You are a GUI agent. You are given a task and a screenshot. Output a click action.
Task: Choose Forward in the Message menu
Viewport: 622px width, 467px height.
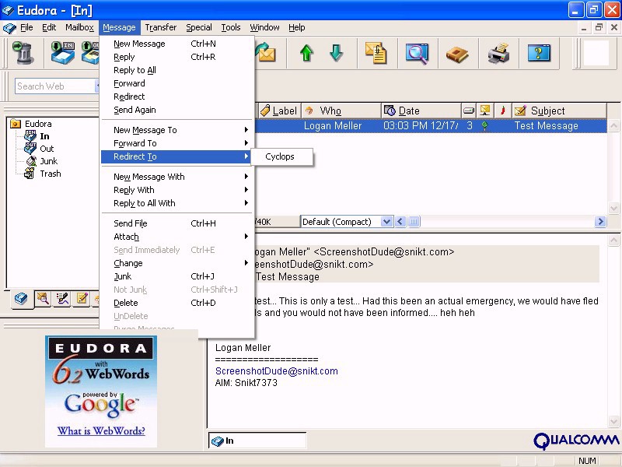[x=177, y=83]
